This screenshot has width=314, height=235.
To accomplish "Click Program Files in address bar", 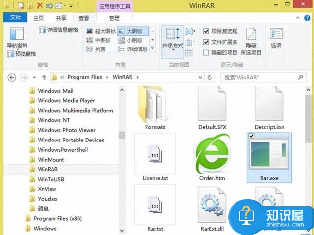I will click(x=85, y=77).
